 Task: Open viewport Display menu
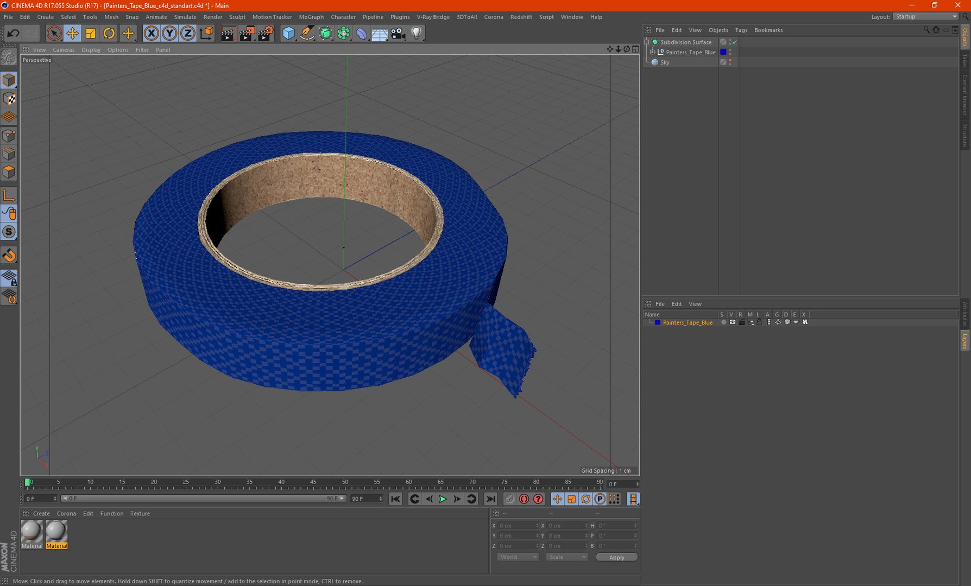pos(91,49)
